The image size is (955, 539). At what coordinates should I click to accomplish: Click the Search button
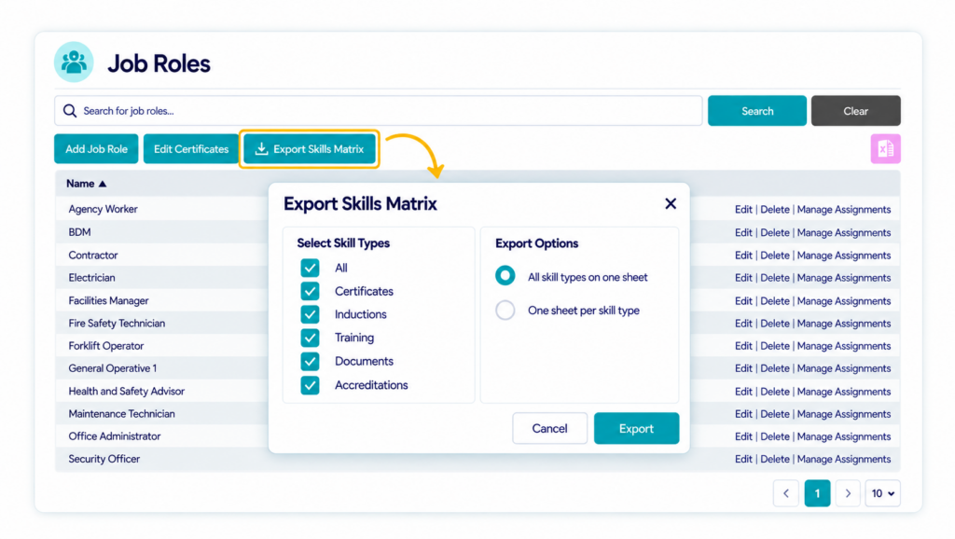pyautogui.click(x=757, y=111)
